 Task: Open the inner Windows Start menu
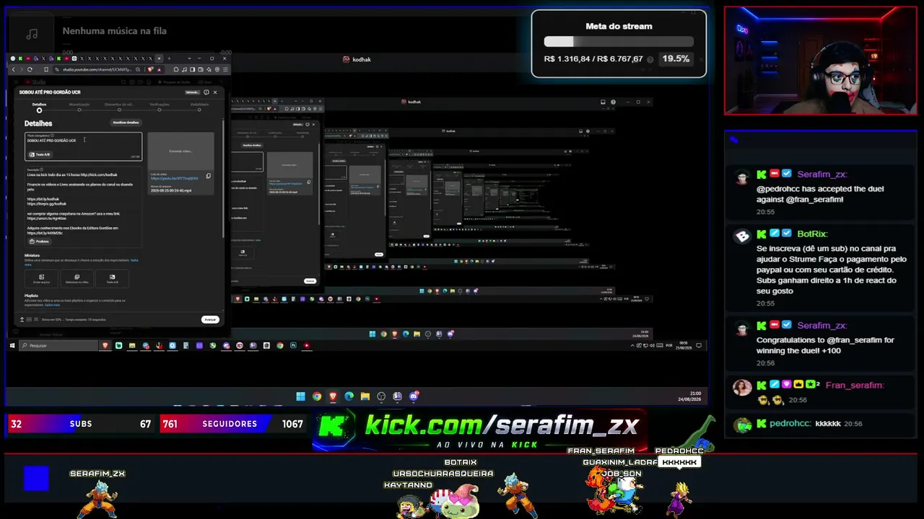[x=12, y=345]
